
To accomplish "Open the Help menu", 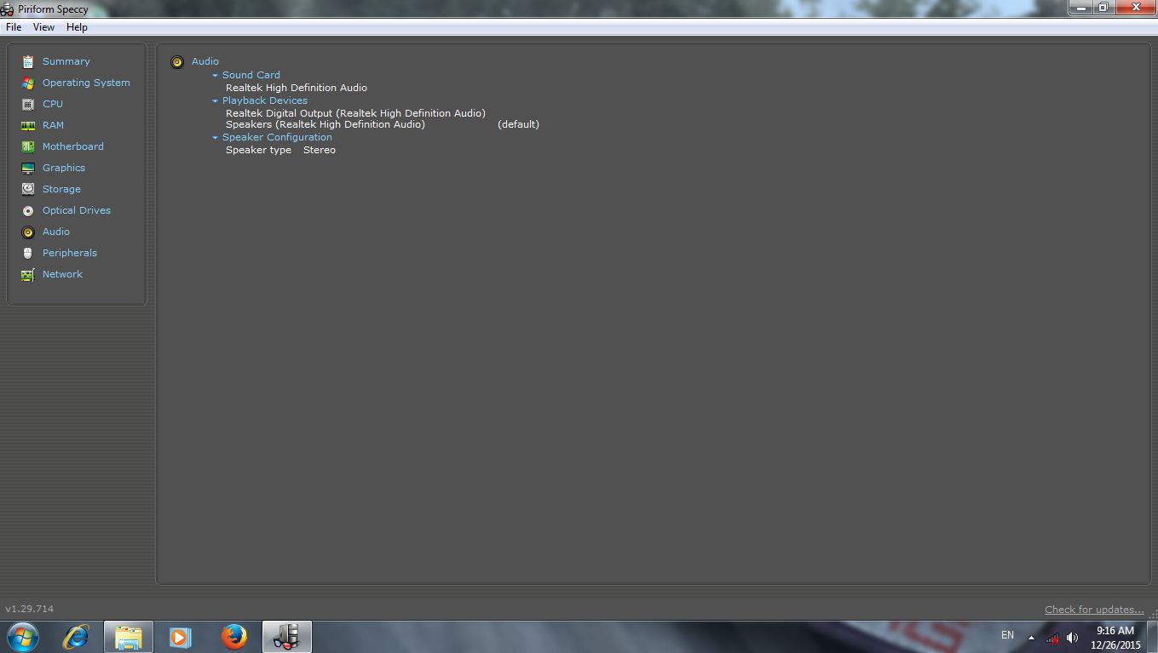I will click(77, 27).
